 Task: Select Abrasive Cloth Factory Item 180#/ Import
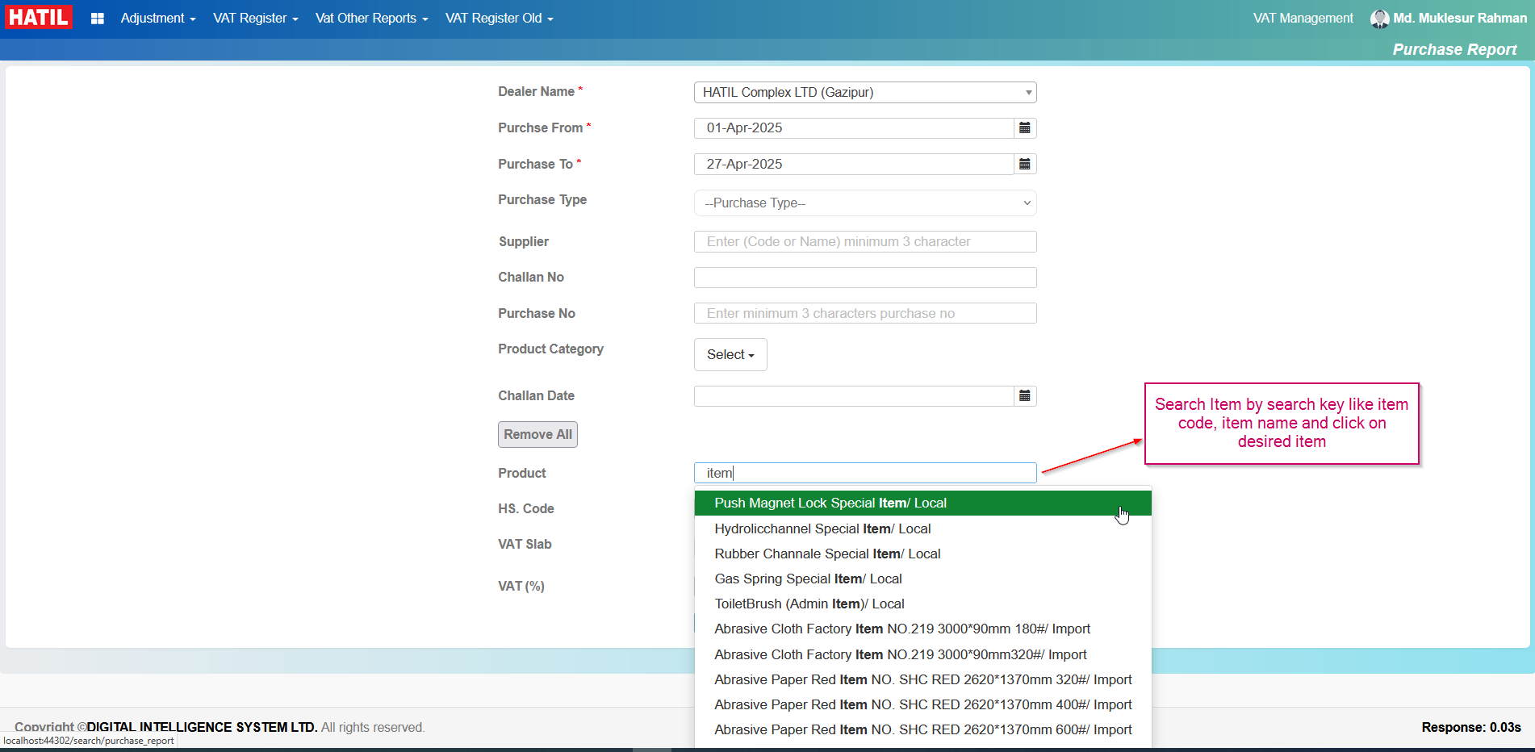pos(922,629)
